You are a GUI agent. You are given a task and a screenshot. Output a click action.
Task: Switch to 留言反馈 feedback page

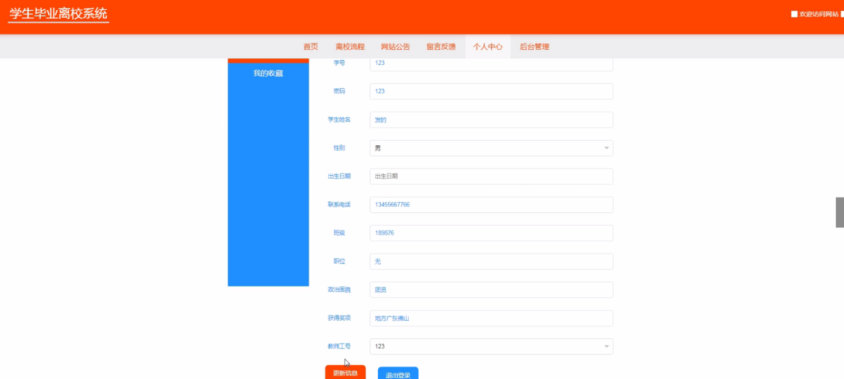pyautogui.click(x=441, y=47)
